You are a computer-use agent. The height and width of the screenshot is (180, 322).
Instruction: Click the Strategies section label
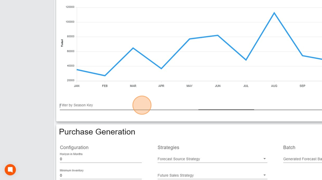pyautogui.click(x=168, y=147)
